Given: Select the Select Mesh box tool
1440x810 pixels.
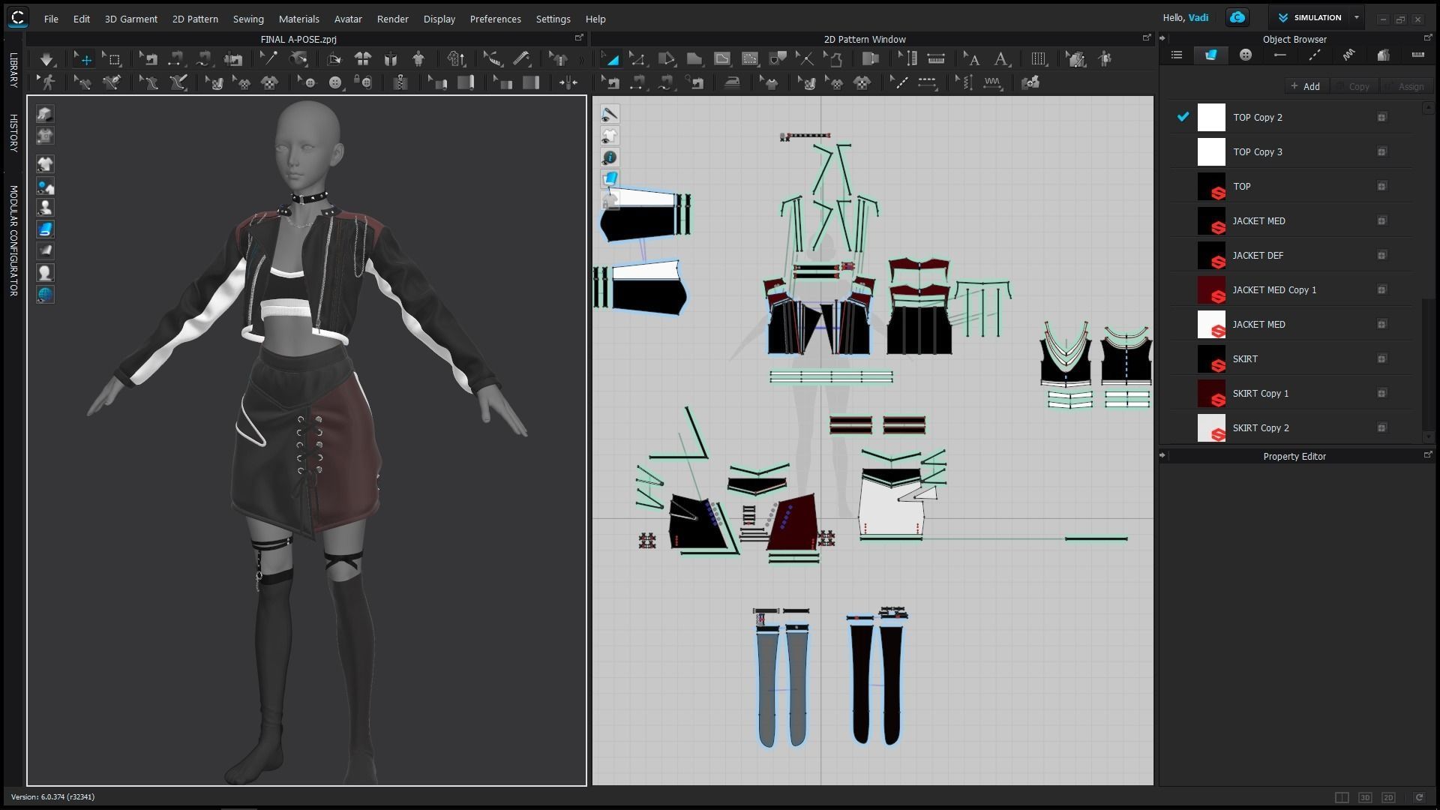Looking at the screenshot, I should (x=112, y=58).
